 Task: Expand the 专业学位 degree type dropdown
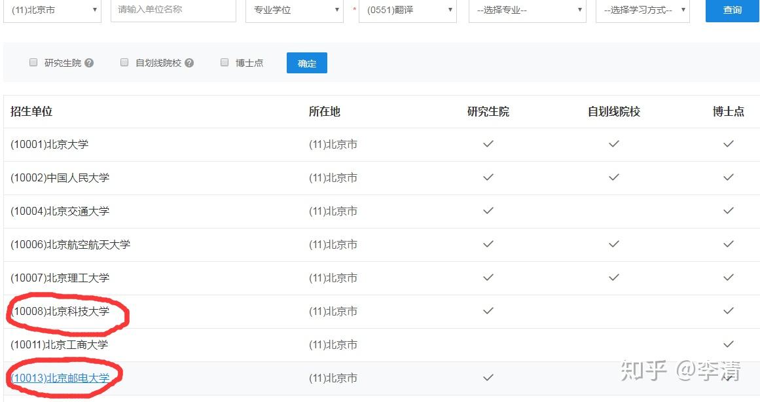click(x=294, y=10)
